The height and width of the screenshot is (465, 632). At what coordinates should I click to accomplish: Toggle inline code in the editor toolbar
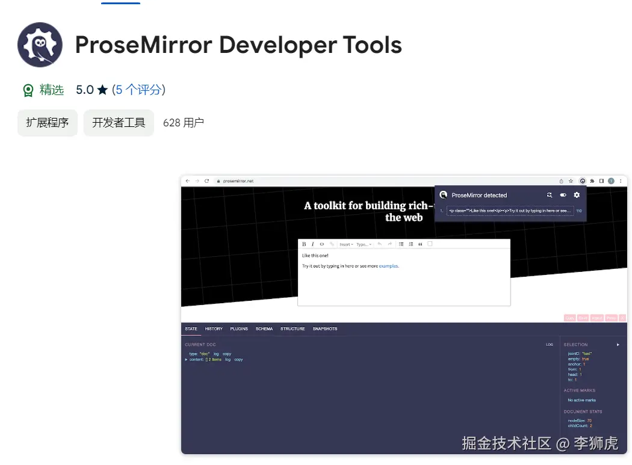point(321,244)
